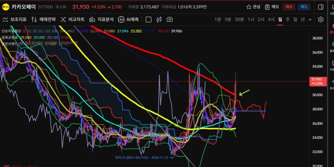334x167 pixels.
Task: Click the white 39,986 moving average value
Action: pos(176,31)
